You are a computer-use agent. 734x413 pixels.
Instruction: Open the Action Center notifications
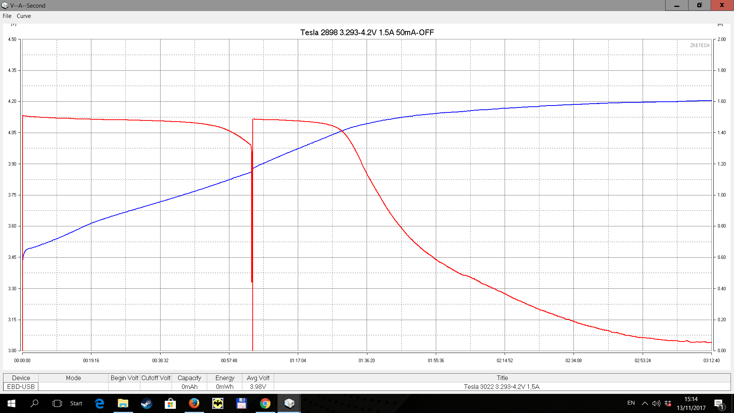click(718, 403)
